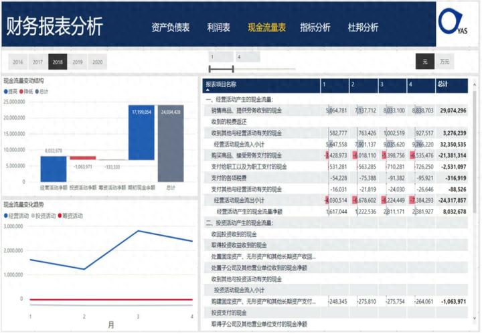Click the 投资活动净额 red bar
The image size is (482, 334).
(83, 158)
